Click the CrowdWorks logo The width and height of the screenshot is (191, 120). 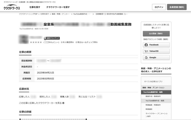point(12,7)
